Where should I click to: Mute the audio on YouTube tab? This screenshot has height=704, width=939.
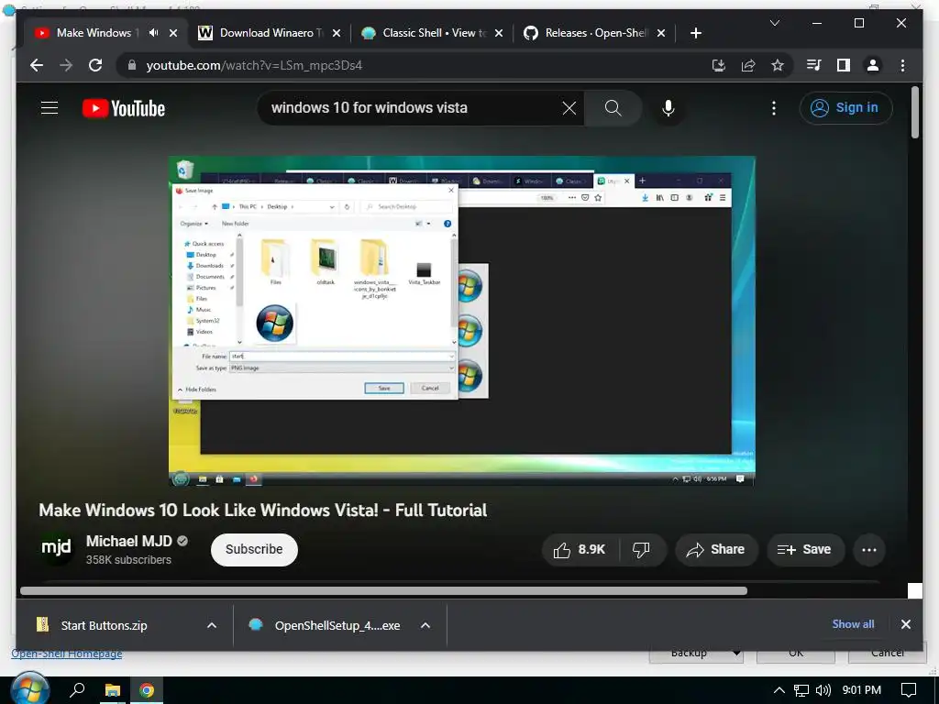point(154,33)
